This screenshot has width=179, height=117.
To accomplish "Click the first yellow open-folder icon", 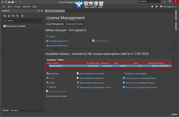I will tap(9, 2).
